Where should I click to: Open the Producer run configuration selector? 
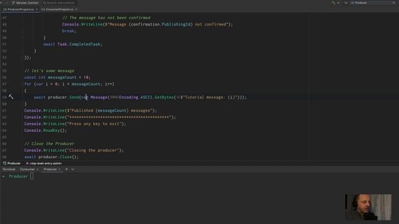click(x=373, y=2)
